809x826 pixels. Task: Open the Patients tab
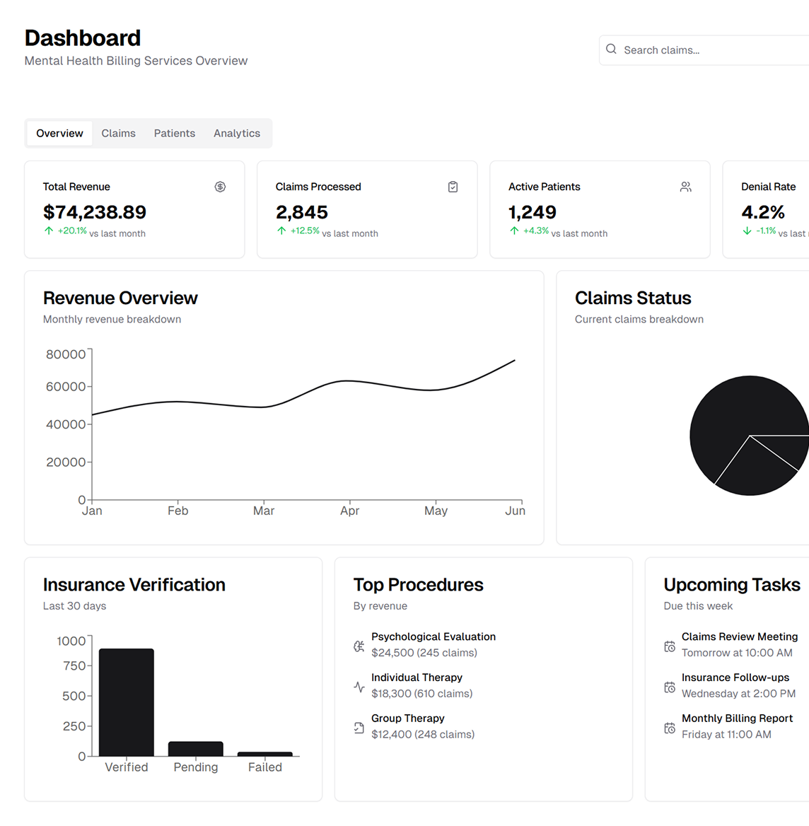[175, 133]
